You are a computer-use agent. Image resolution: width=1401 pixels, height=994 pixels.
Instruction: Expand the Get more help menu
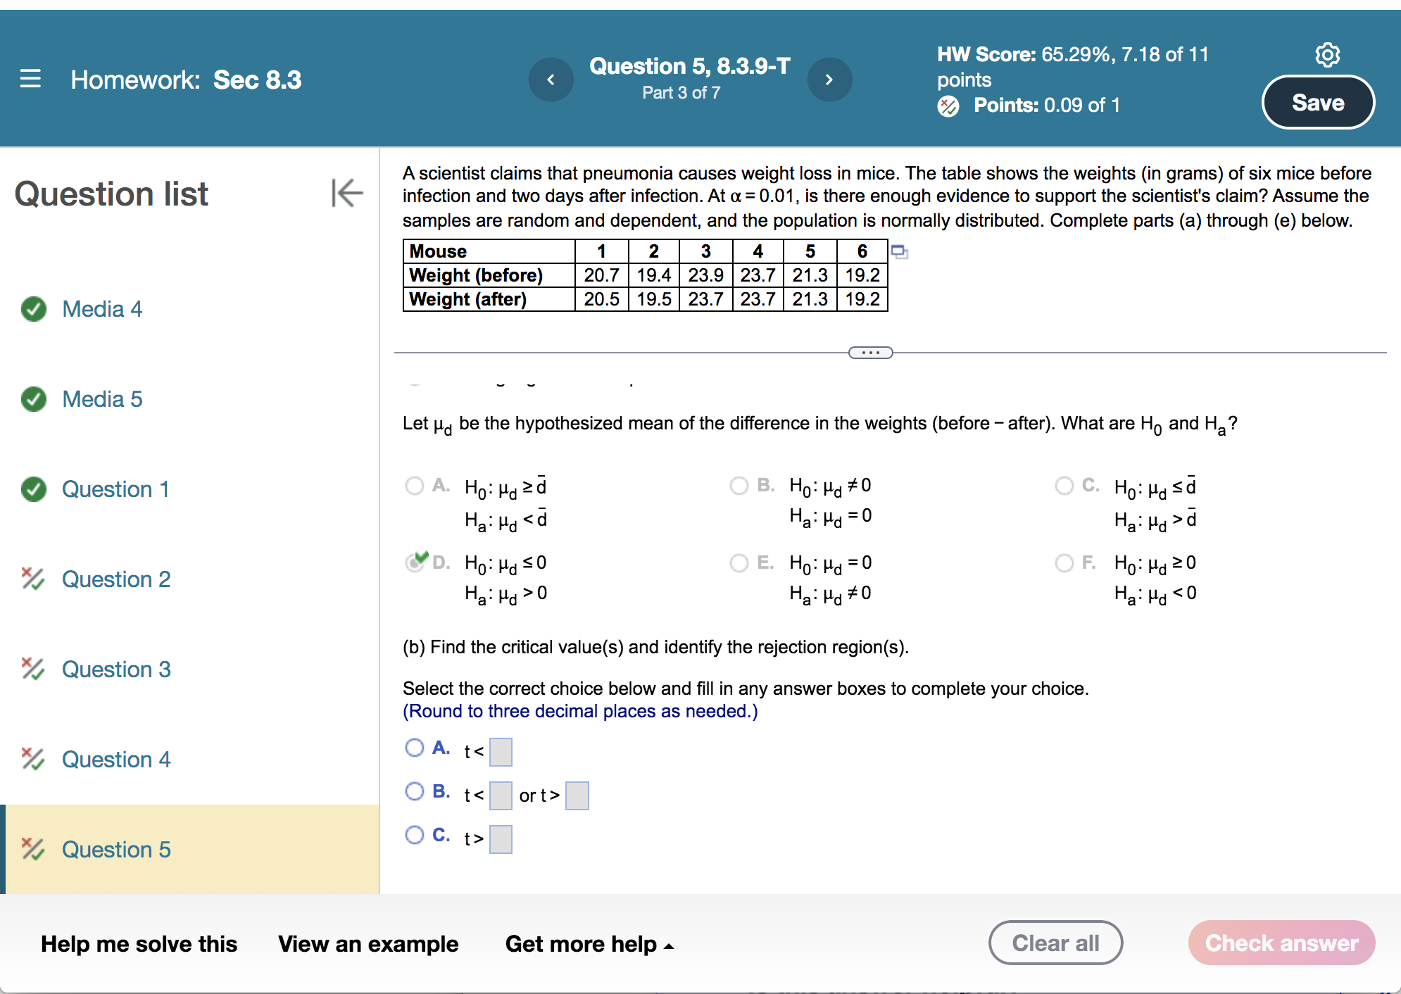click(x=589, y=944)
